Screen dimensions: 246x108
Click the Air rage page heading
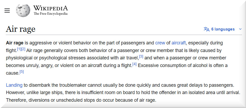pyautogui.click(x=21, y=29)
